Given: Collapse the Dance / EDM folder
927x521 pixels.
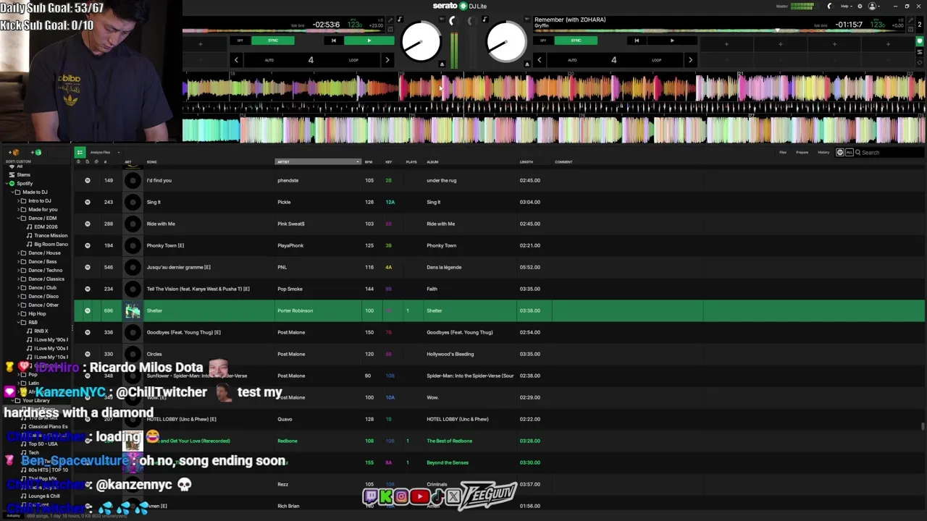Looking at the screenshot, I should [x=17, y=218].
